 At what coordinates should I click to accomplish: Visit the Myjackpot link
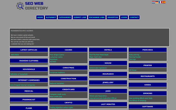click(x=54, y=59)
